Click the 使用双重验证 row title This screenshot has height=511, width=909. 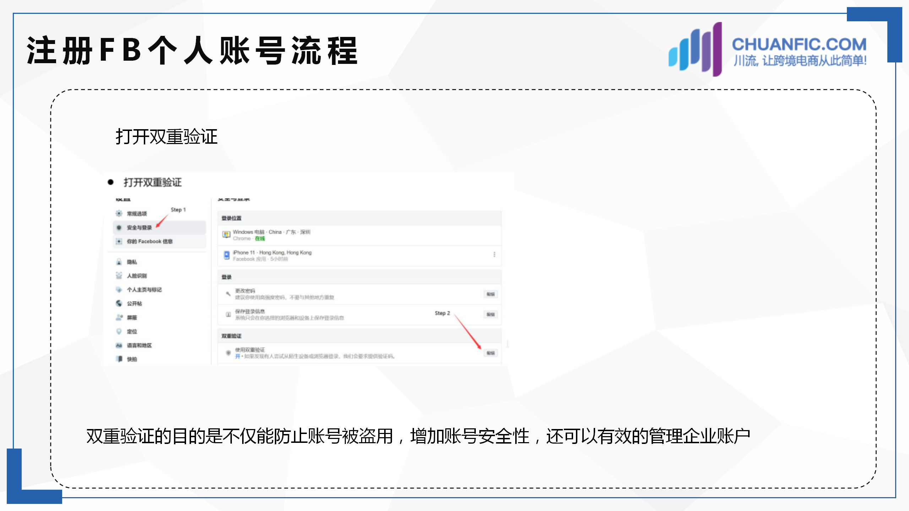pos(250,350)
